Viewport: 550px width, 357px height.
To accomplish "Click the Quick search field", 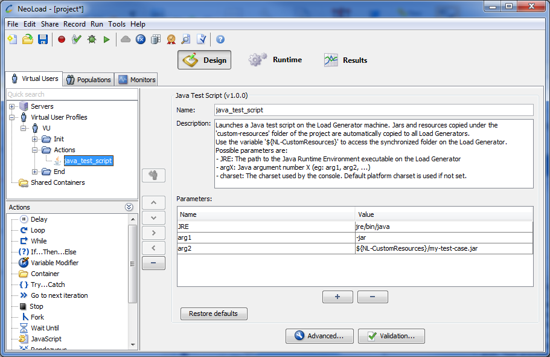I will tap(72, 94).
